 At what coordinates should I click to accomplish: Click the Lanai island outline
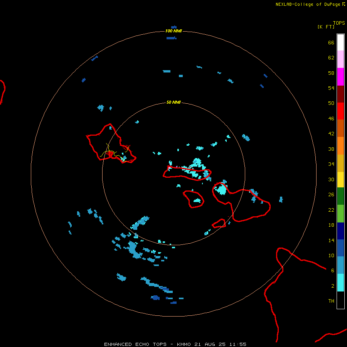pos(194,199)
